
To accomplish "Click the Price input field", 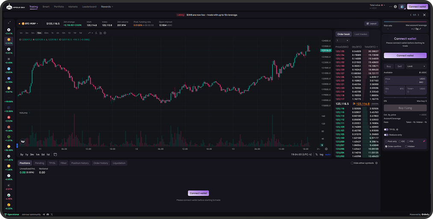I will [405, 80].
